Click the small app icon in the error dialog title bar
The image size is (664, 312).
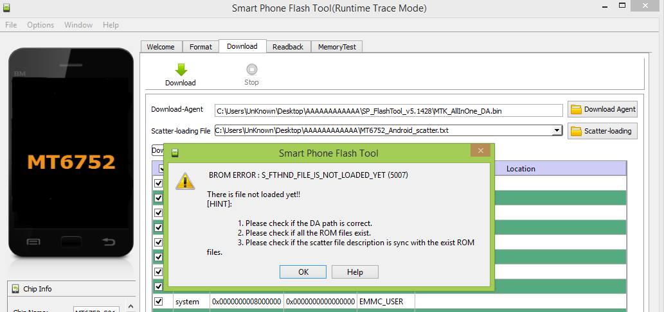pos(175,153)
